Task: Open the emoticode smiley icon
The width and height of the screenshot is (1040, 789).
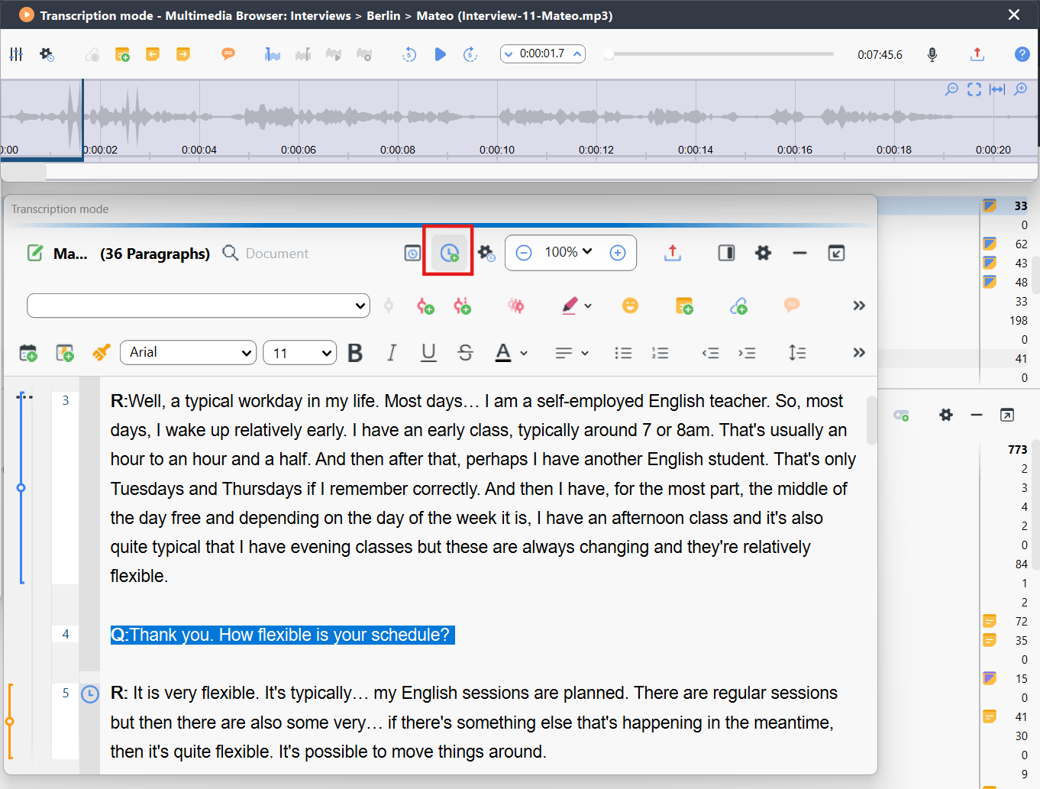Action: (x=630, y=306)
